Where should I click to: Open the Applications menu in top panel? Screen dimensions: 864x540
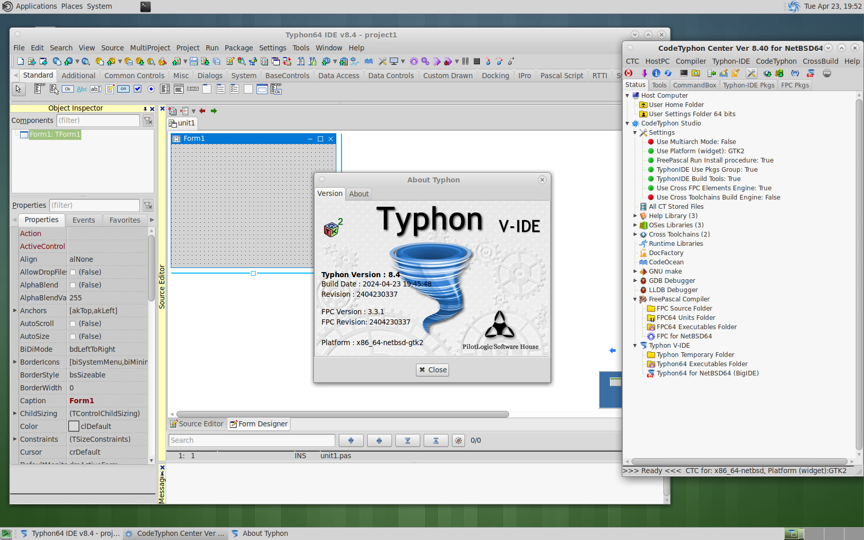[36, 6]
